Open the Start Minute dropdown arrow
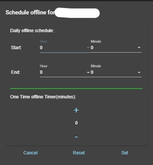 click(139, 48)
